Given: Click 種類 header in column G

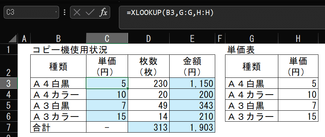Looking at the screenshot, I should (x=251, y=66).
